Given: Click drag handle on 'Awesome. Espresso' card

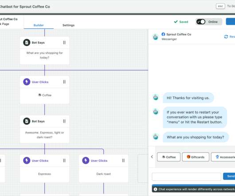Looking at the screenshot, I should (x=64, y=121).
